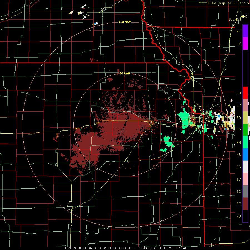Viewport: 250px width, 250px height.
Task: Click the BI brown legend swatch
Action: click(245, 204)
